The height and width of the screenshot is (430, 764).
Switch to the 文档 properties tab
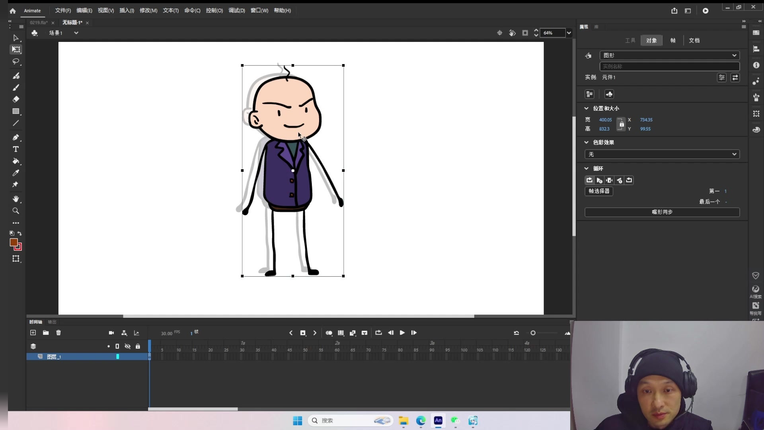(x=694, y=41)
